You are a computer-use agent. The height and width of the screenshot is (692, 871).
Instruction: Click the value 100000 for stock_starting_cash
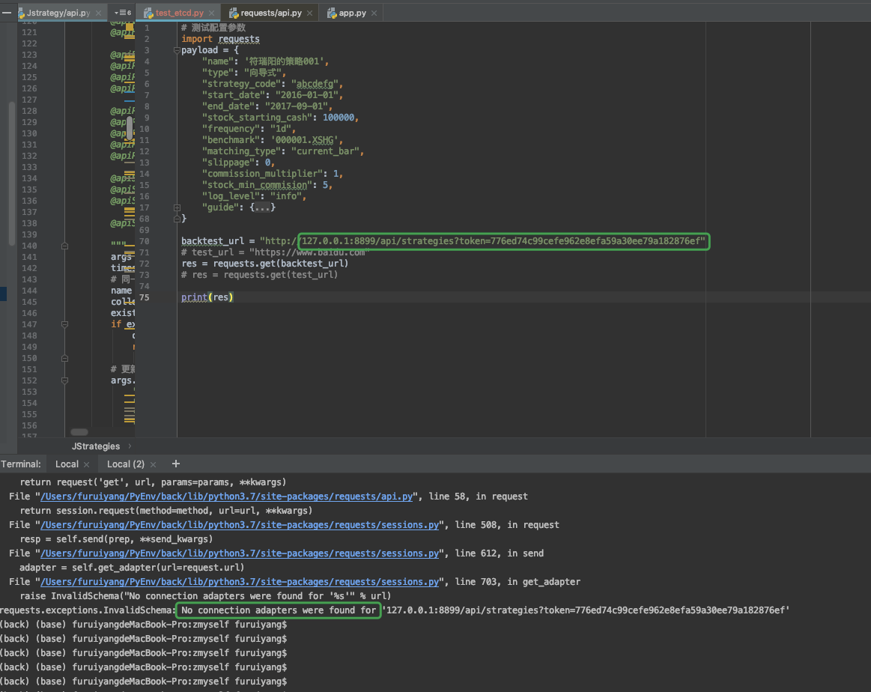point(339,118)
